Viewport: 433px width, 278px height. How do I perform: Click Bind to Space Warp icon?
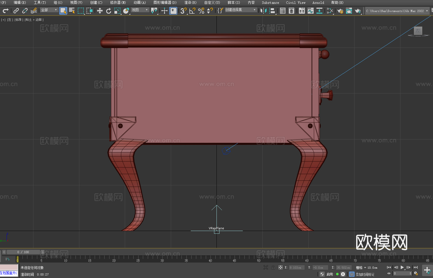coord(34,11)
